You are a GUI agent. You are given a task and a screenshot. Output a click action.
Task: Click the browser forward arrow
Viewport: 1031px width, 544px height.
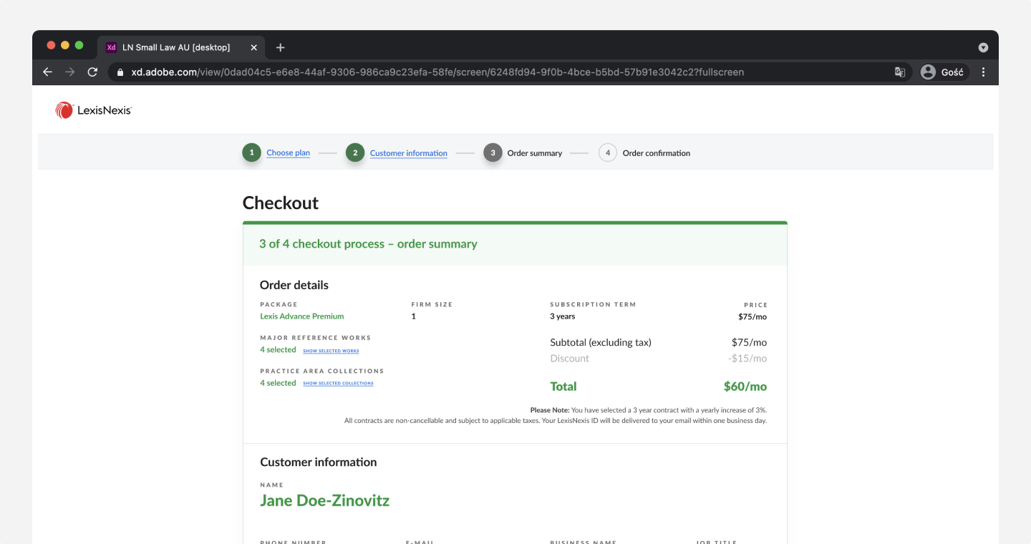tap(70, 72)
